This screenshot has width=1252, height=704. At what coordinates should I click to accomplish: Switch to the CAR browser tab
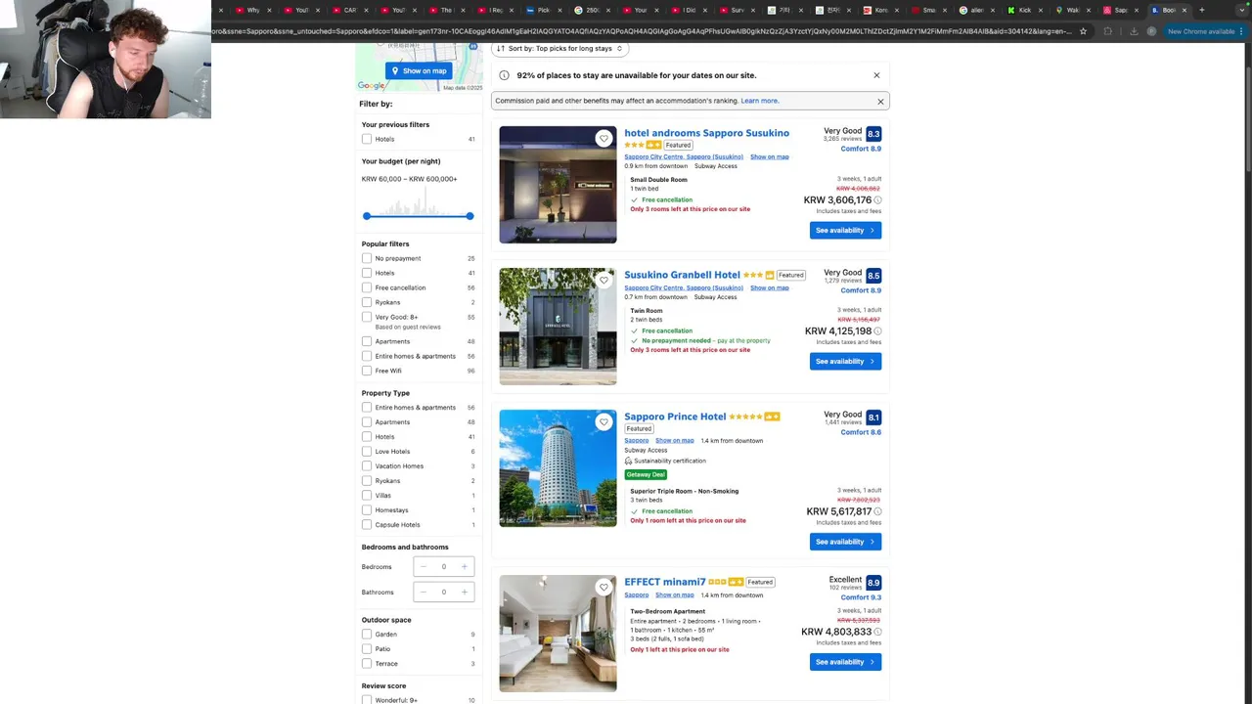coord(349,10)
